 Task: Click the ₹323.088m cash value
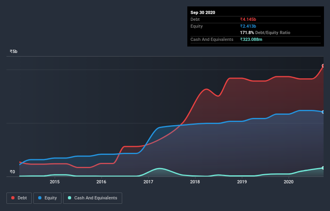click(x=251, y=39)
